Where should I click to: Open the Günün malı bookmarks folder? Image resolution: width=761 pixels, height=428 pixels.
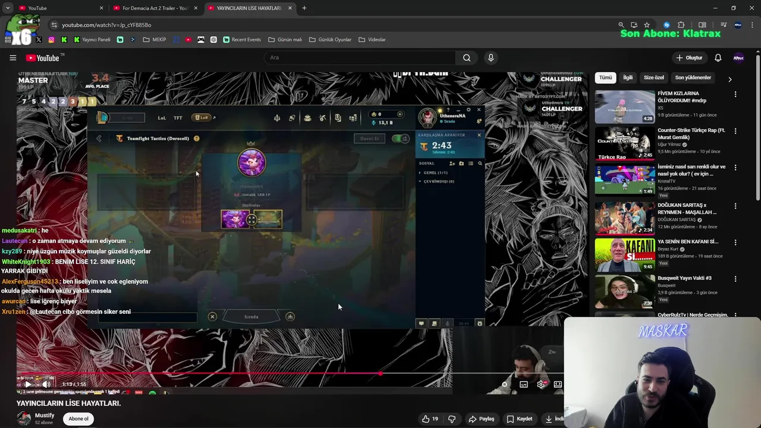[285, 39]
